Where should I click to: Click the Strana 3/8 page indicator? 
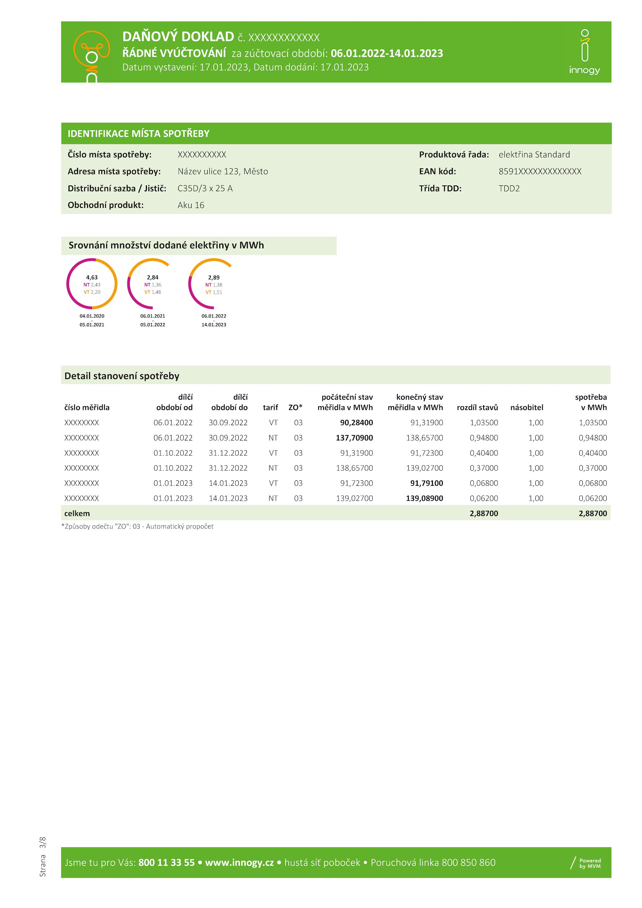click(x=43, y=856)
